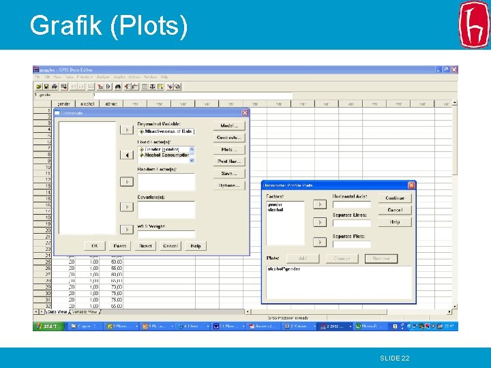Close the Profile Plots dialog with its X
Image resolution: width=491 pixels, height=368 pixels.
pos(411,185)
